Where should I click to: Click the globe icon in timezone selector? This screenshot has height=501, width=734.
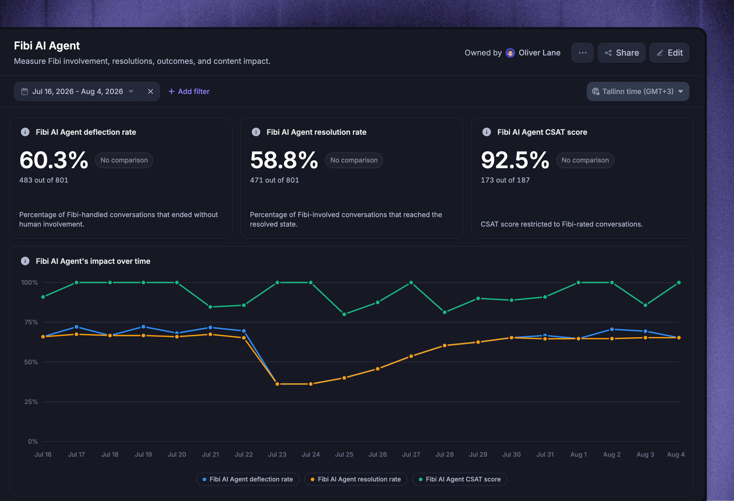pyautogui.click(x=595, y=91)
